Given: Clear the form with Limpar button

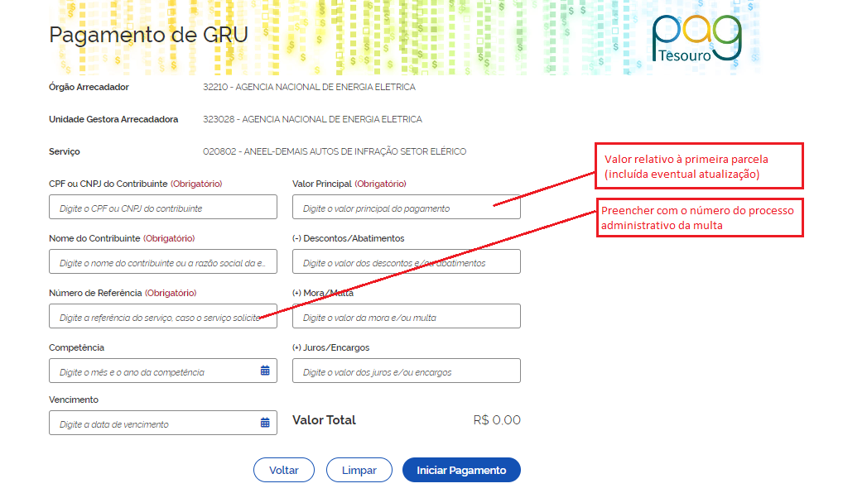Looking at the screenshot, I should [359, 470].
